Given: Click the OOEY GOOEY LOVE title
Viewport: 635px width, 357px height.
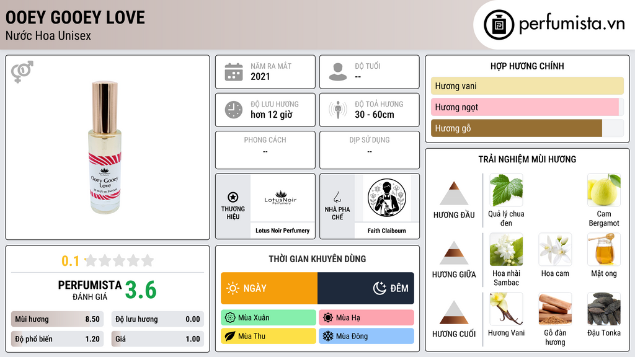Looking at the screenshot, I should 75,17.
